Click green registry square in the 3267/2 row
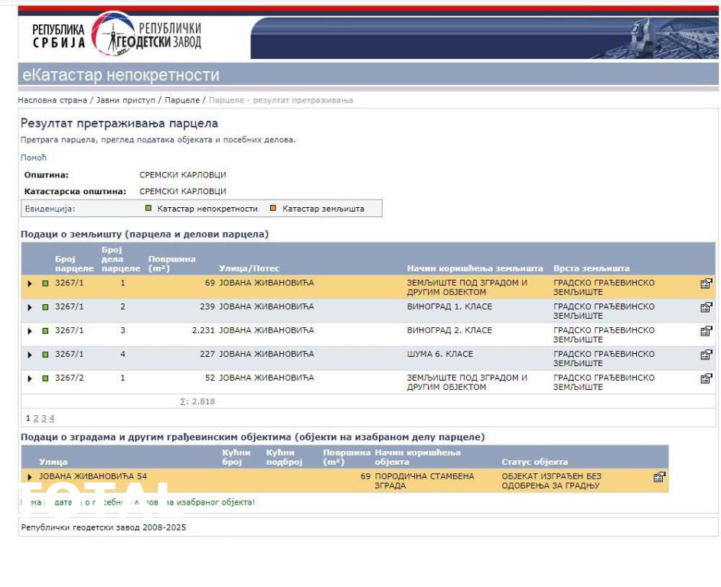The image size is (721, 587). 45,378
